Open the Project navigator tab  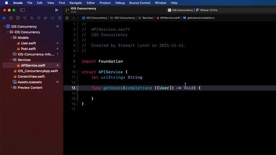pyautogui.click(x=4, y=18)
